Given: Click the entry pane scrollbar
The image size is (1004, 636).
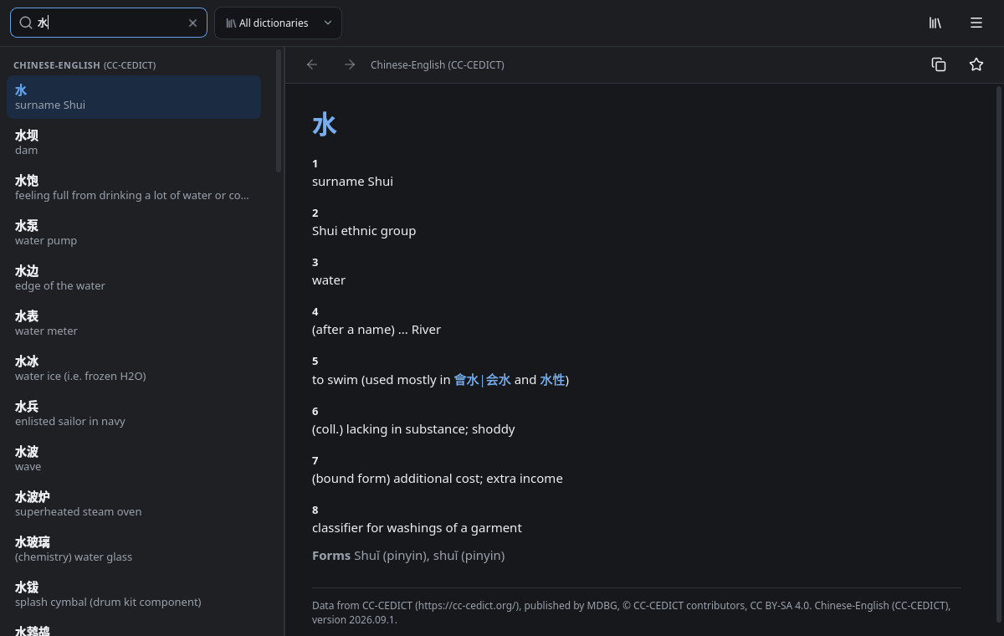Looking at the screenshot, I should point(1000,356).
